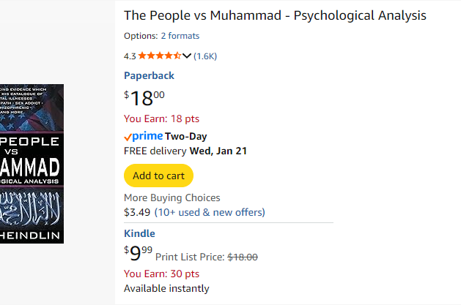Click the 4.3 rating number

130,56
